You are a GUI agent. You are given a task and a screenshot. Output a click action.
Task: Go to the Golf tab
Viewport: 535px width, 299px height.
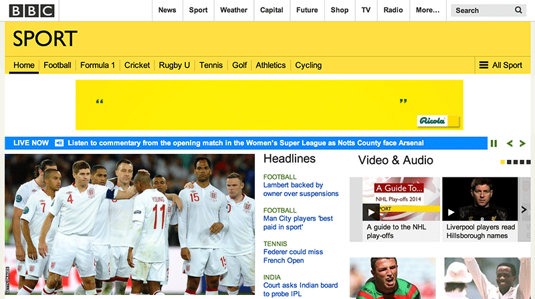(239, 65)
